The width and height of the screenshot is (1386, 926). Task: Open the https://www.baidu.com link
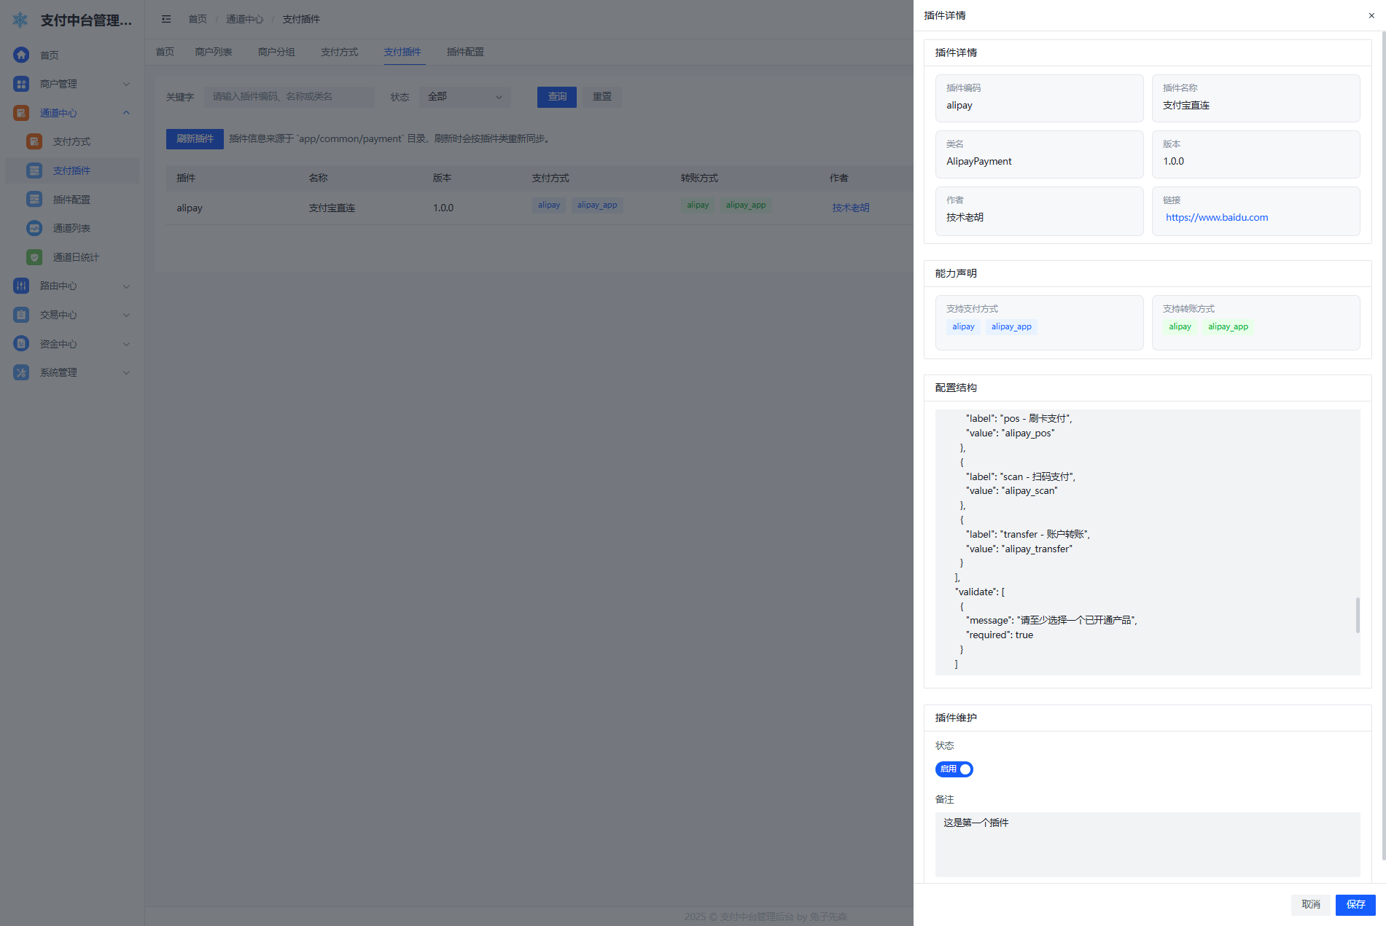[1217, 217]
